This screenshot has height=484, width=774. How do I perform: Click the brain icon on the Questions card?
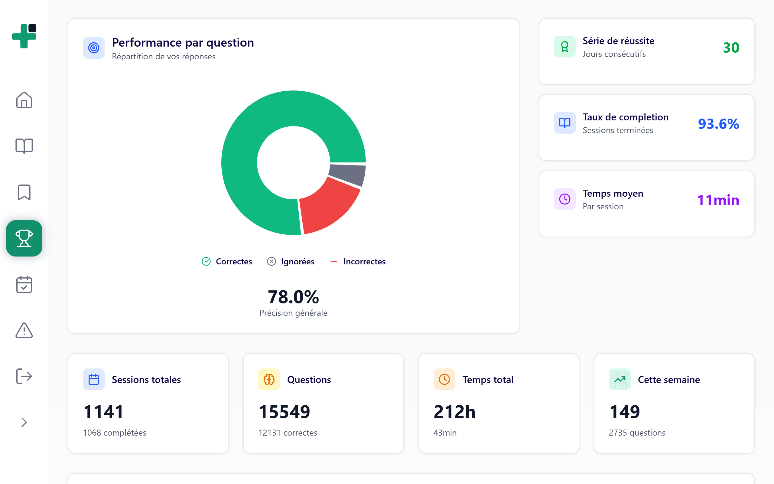pos(269,379)
